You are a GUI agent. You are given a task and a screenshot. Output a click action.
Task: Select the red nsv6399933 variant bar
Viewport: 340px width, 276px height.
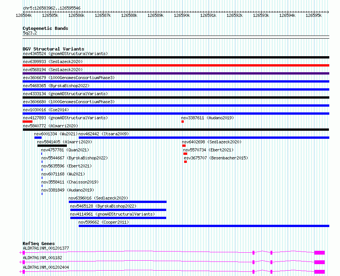pyautogui.click(x=176, y=65)
